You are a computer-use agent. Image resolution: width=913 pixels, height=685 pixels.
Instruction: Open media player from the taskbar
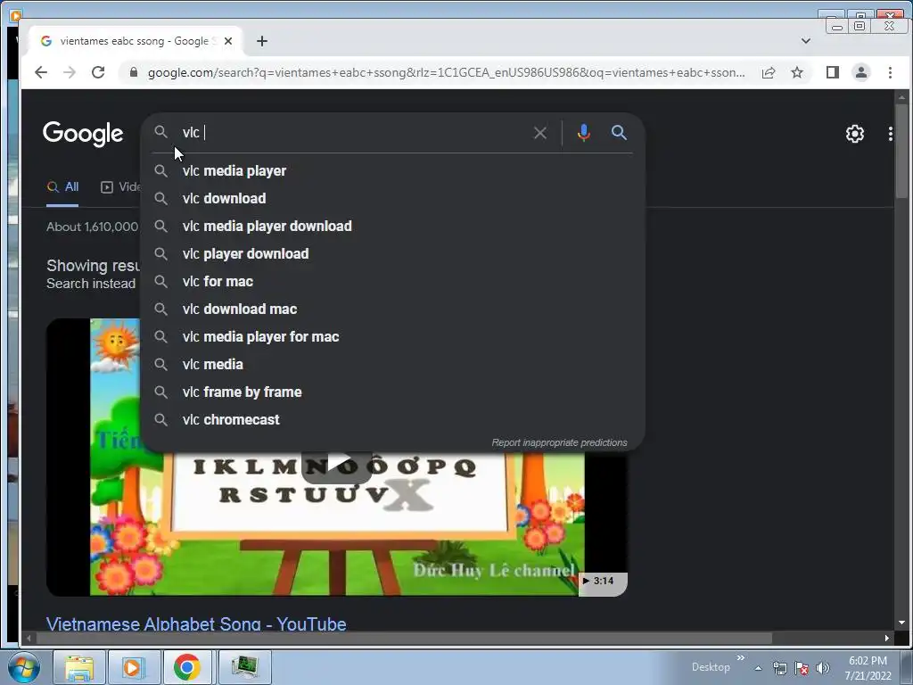(133, 667)
